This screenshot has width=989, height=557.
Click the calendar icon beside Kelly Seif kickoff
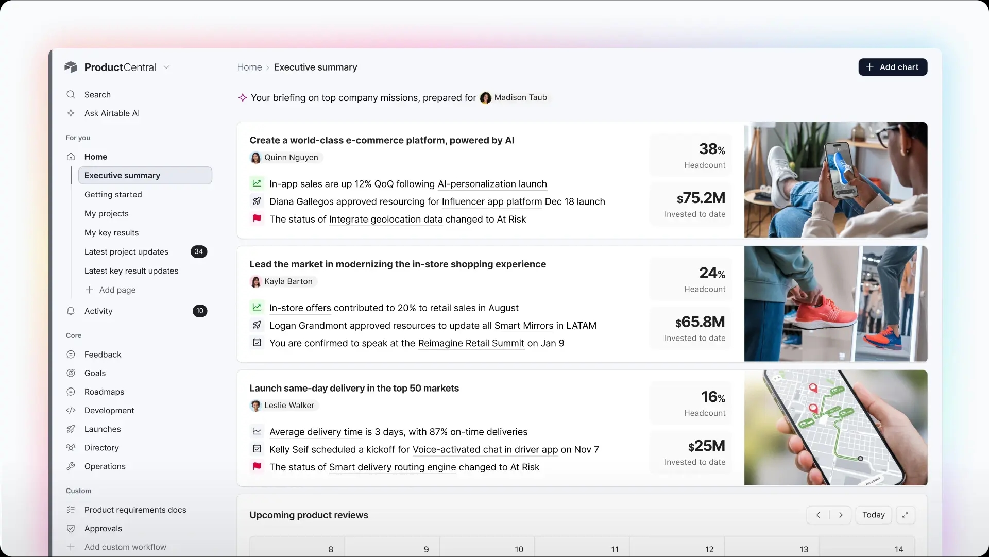257,448
